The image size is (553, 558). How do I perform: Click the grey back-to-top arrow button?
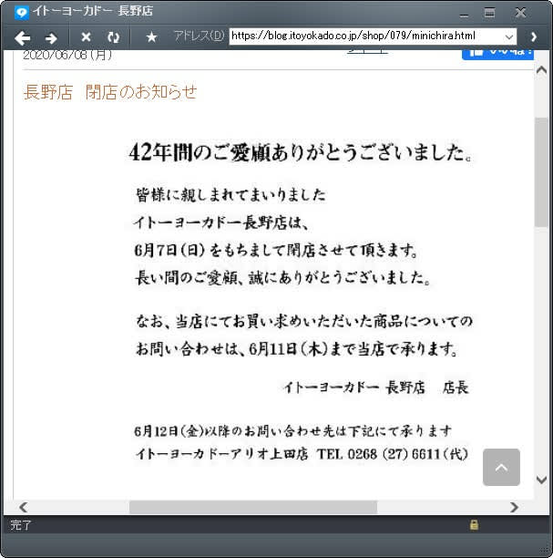pos(501,467)
